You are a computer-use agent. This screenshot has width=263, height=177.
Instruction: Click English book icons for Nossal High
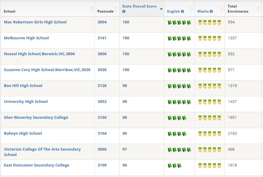click(x=179, y=54)
